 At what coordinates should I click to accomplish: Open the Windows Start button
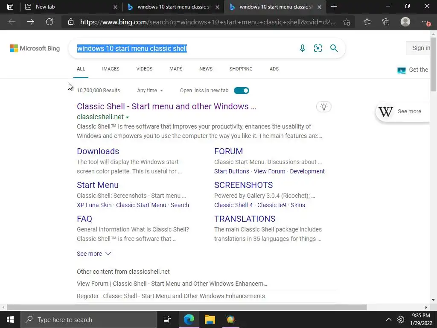10,319
